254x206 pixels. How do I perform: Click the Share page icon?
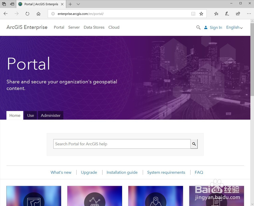click(238, 14)
